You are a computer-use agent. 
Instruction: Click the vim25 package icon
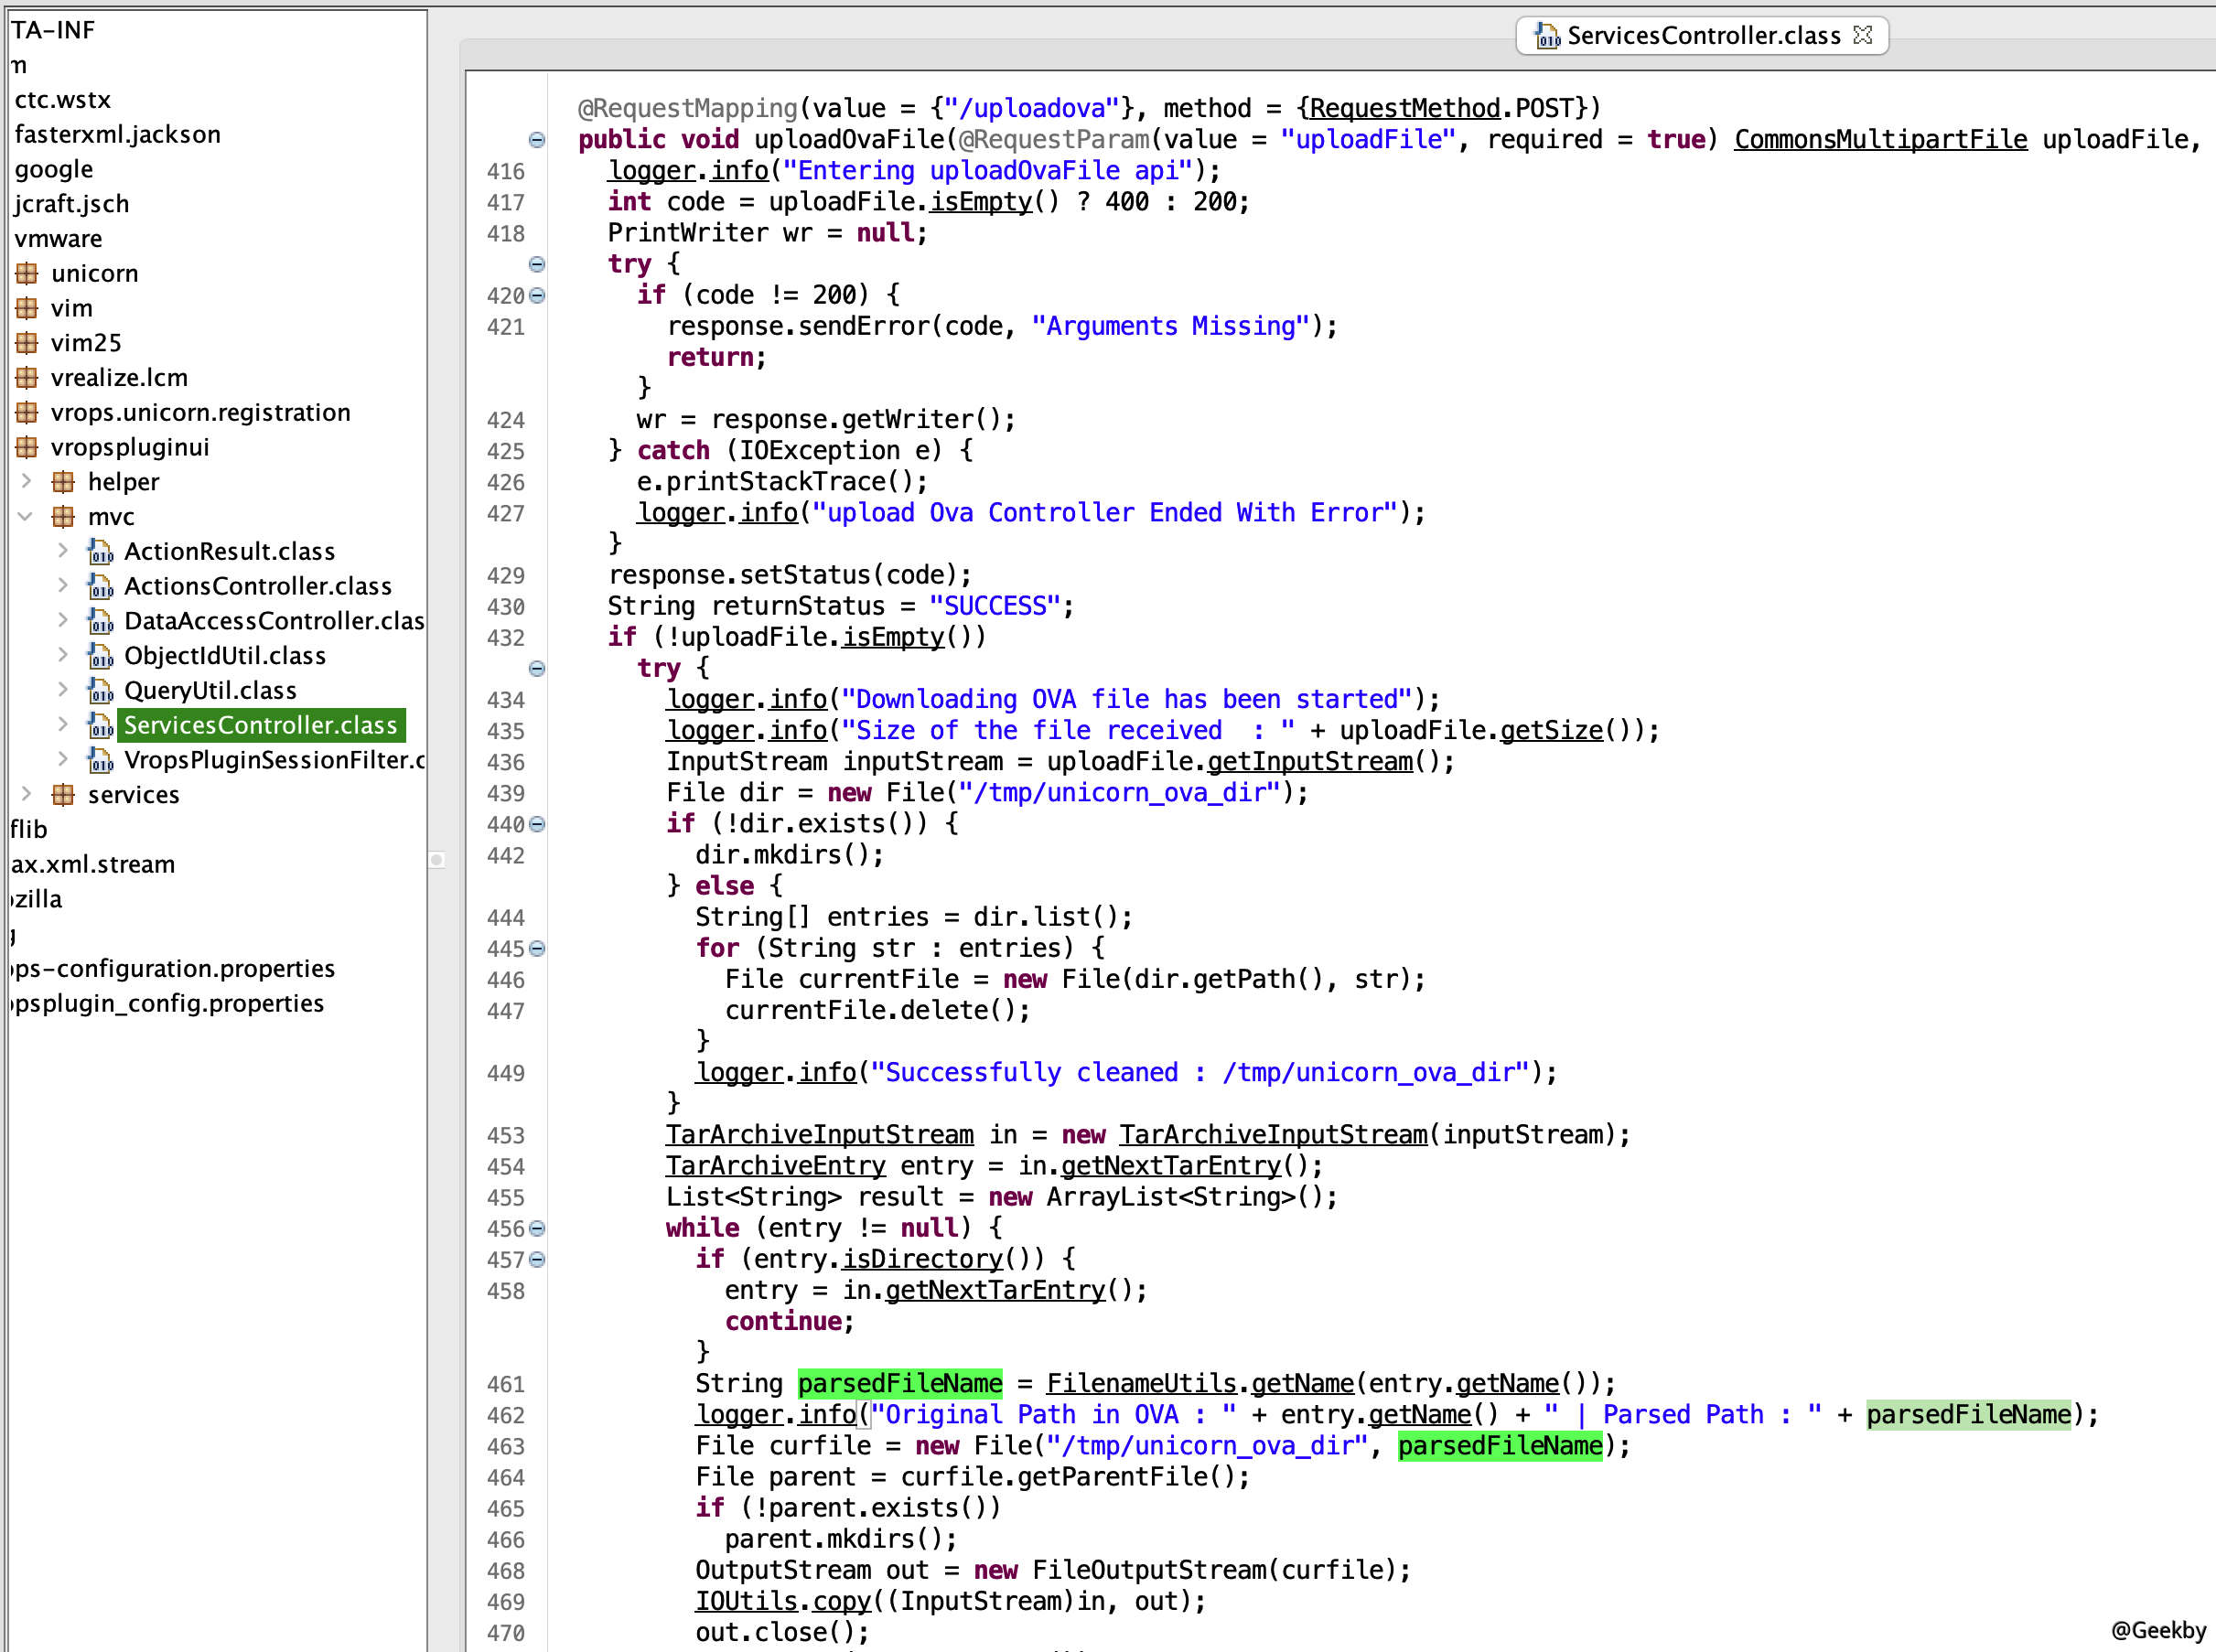click(x=27, y=343)
